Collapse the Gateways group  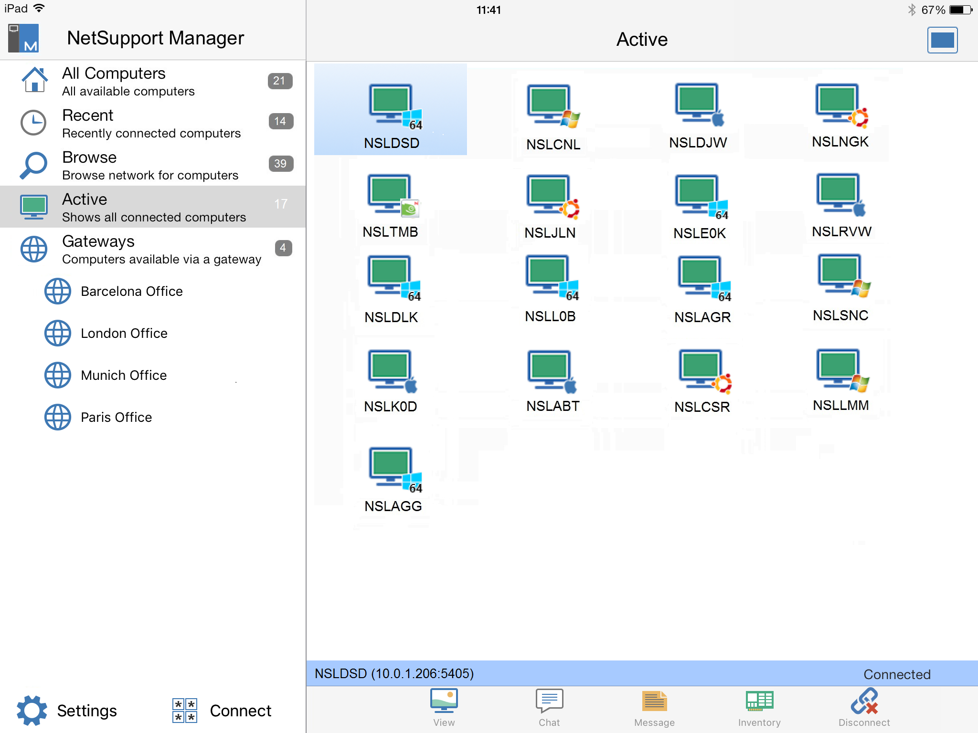click(x=153, y=249)
